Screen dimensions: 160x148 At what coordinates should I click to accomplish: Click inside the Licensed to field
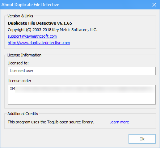82,71
